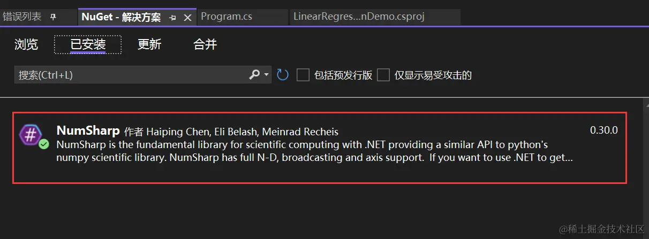Refresh the package list with the circular arrow

coord(283,75)
